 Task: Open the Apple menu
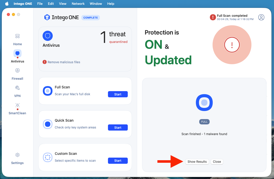point(7,4)
